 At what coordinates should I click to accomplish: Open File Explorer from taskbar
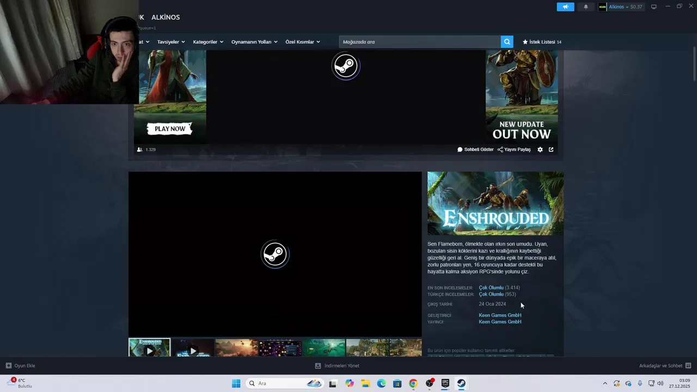(x=365, y=383)
